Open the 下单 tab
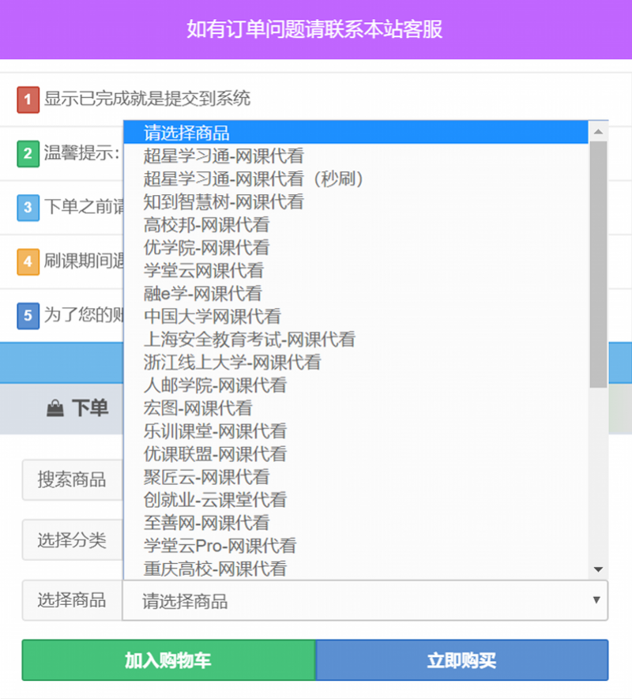 (77, 408)
